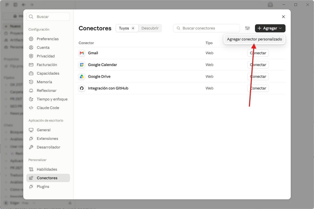Expand the Agregar dropdown button
The height and width of the screenshot is (209, 314).
point(270,28)
